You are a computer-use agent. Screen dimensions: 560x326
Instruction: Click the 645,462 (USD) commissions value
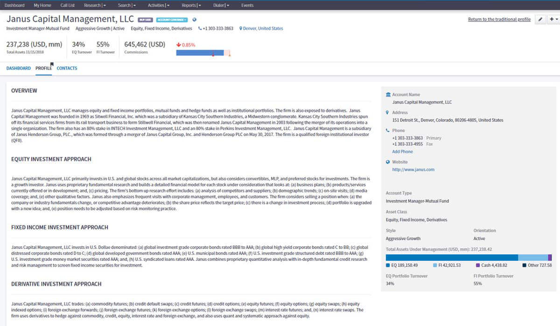[145, 45]
